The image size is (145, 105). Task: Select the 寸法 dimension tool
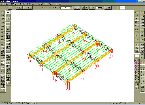click(x=8, y=37)
